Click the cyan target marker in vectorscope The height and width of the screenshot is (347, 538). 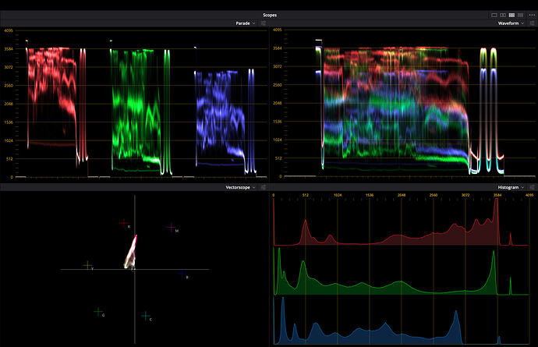(x=146, y=316)
